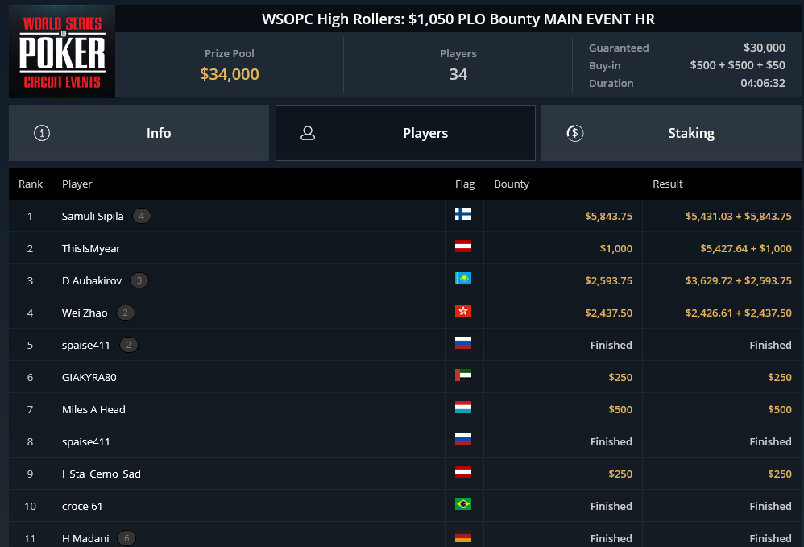
Task: Click Kazakhstan flag for D Aubakirov
Action: pyautogui.click(x=463, y=279)
